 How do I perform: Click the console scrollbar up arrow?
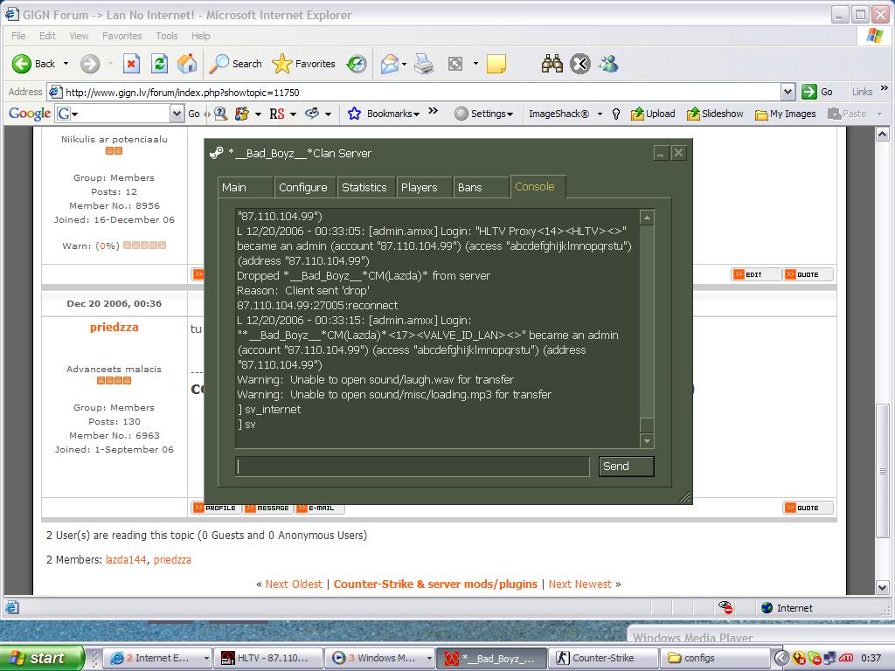647,218
